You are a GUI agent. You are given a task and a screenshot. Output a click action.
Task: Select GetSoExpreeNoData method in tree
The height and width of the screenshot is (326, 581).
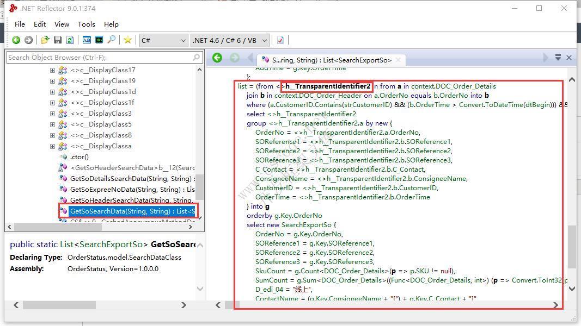132,190
